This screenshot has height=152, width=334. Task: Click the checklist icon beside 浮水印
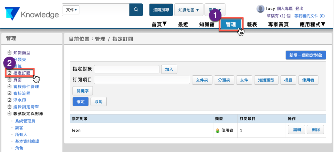click(x=10, y=100)
